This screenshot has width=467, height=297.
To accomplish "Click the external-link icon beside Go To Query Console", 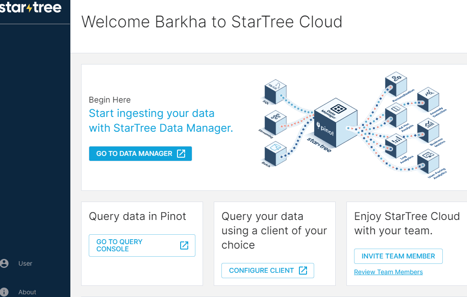I will pos(184,245).
